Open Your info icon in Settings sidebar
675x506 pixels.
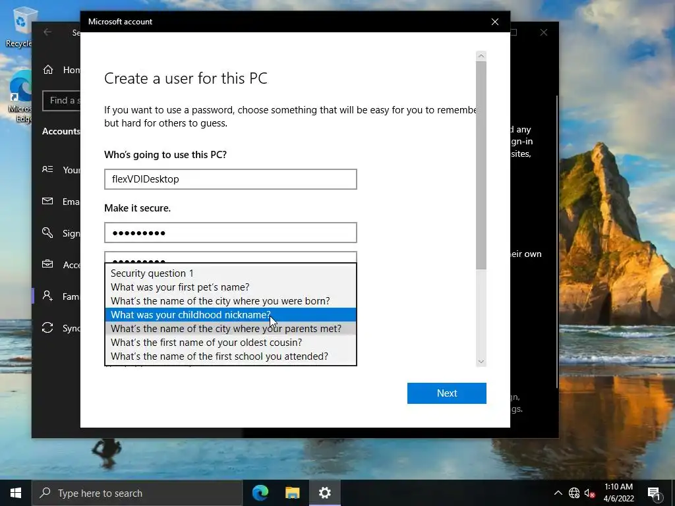(47, 169)
